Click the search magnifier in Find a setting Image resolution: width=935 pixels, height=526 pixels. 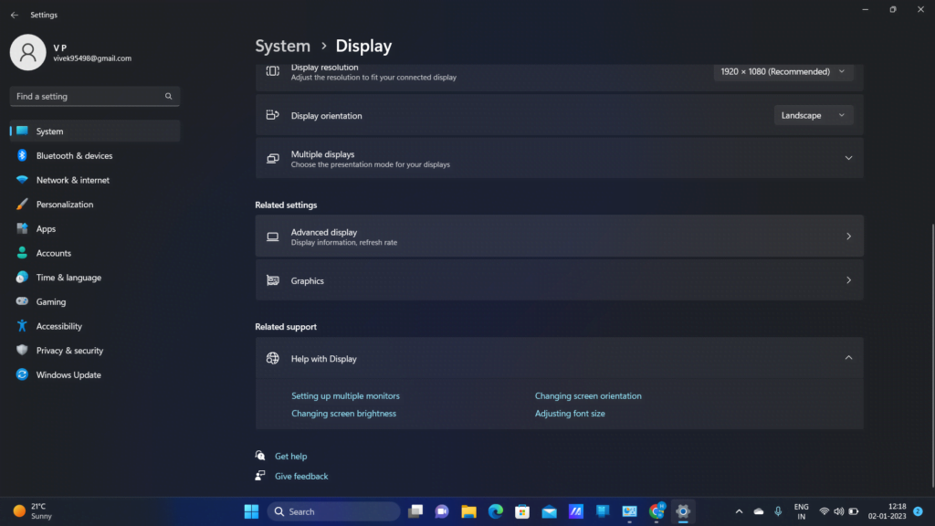[169, 96]
